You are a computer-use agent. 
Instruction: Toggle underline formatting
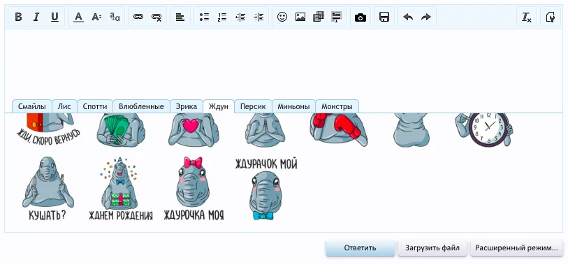(54, 17)
